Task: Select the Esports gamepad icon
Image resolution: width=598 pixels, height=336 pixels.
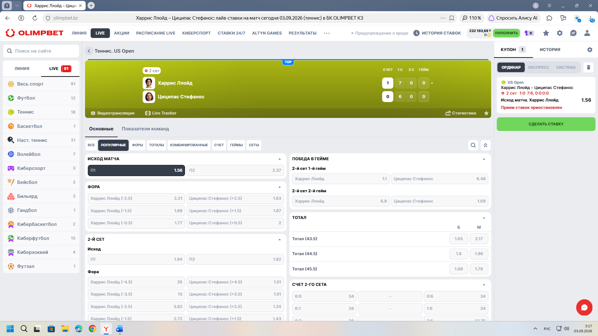Action: [11, 168]
